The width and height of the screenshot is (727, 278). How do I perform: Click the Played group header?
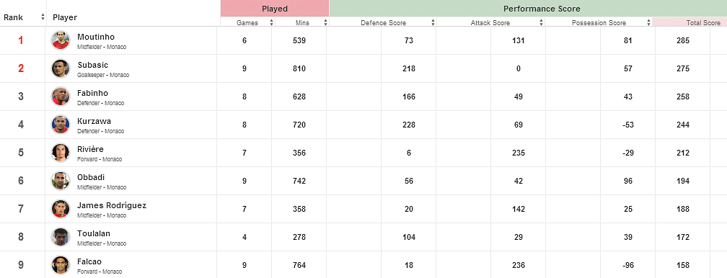tap(275, 9)
